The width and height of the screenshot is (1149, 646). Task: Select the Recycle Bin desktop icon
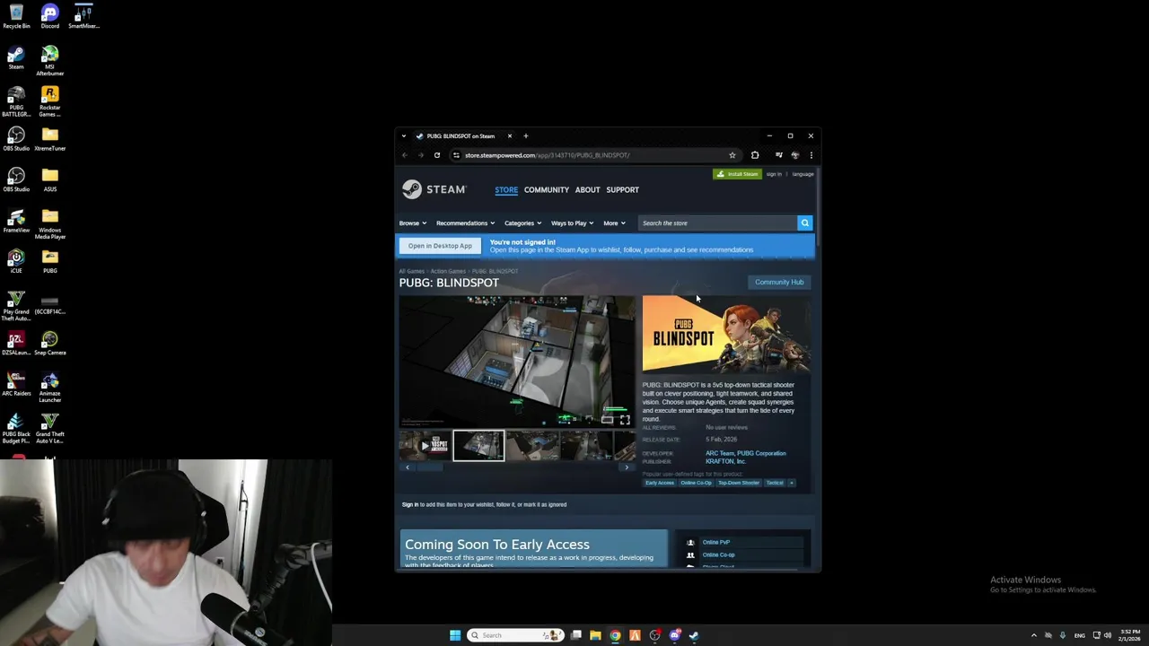(16, 16)
